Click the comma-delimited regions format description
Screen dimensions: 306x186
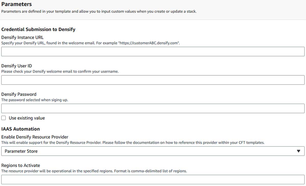pyautogui.click(x=94, y=171)
